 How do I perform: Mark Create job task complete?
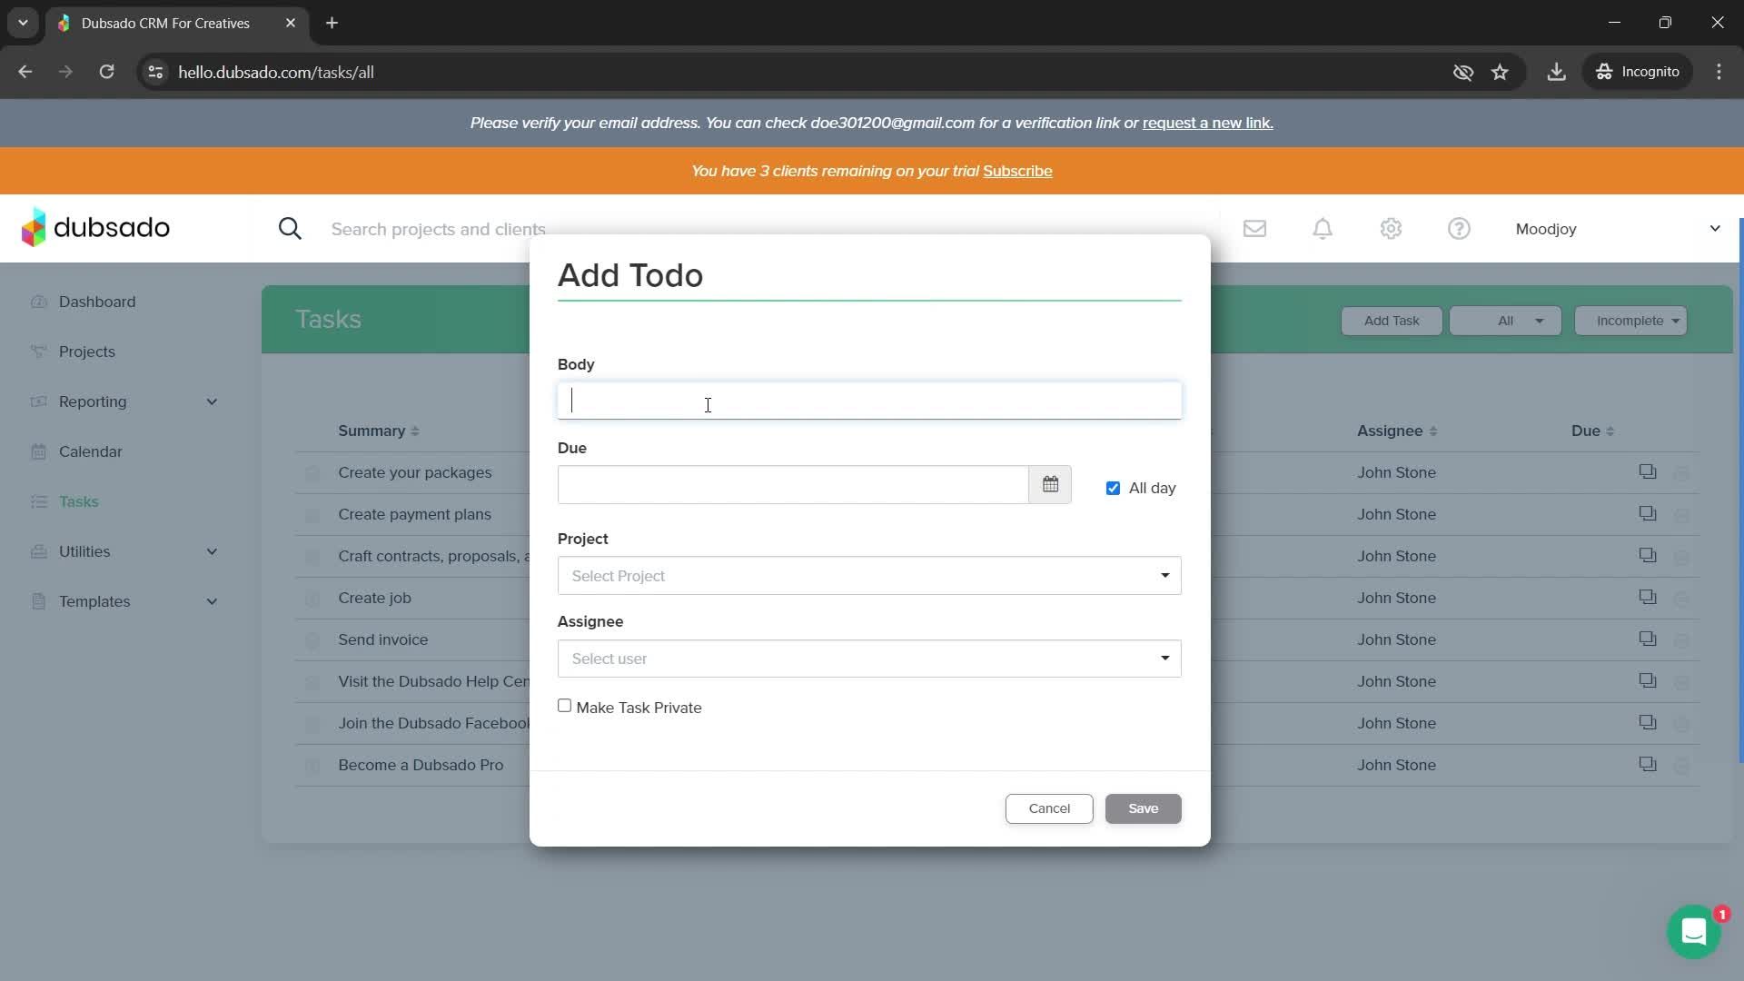pos(312,599)
